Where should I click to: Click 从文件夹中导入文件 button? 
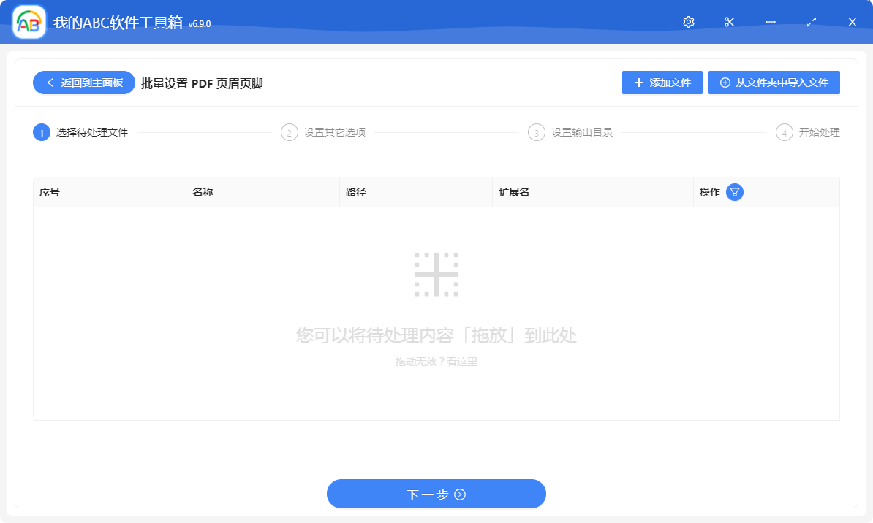click(x=774, y=82)
